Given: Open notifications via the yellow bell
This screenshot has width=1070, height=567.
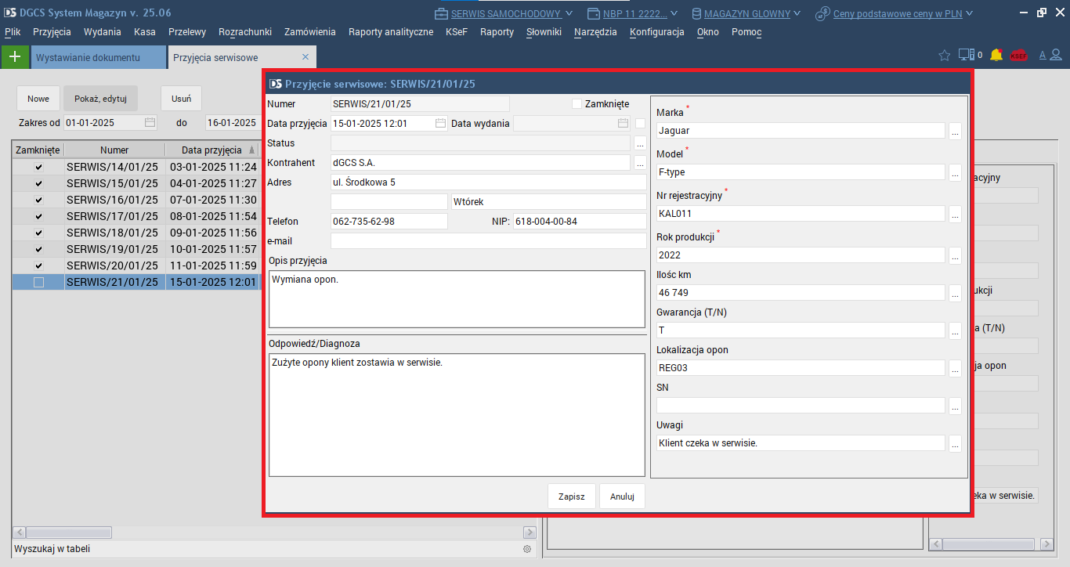Looking at the screenshot, I should 996,55.
